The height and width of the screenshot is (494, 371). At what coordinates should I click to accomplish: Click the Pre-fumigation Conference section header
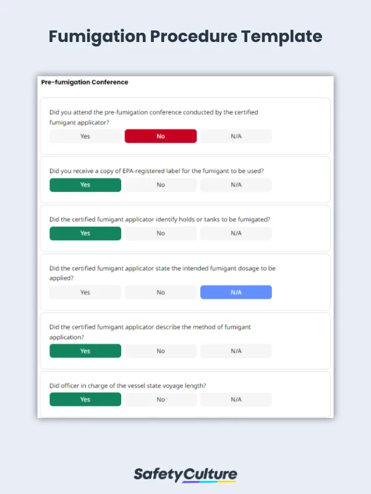coord(84,82)
